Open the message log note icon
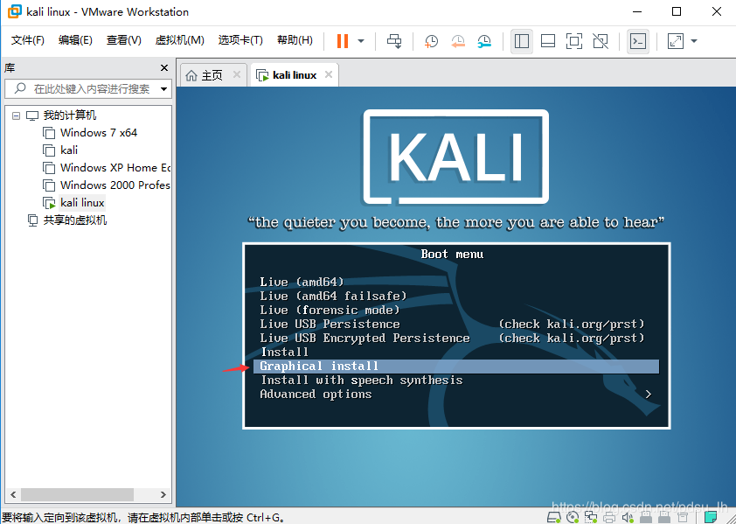This screenshot has height=524, width=736. [x=711, y=518]
